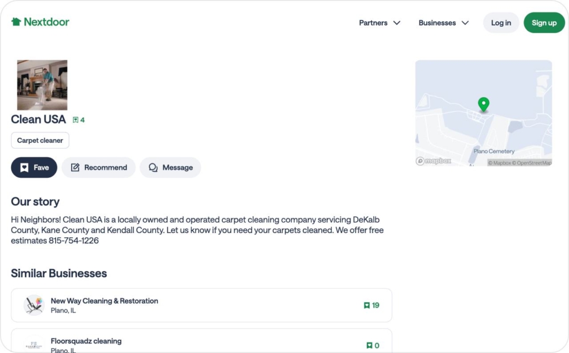
Task: Select the Carpet cleaner category tag
Action: coord(39,140)
